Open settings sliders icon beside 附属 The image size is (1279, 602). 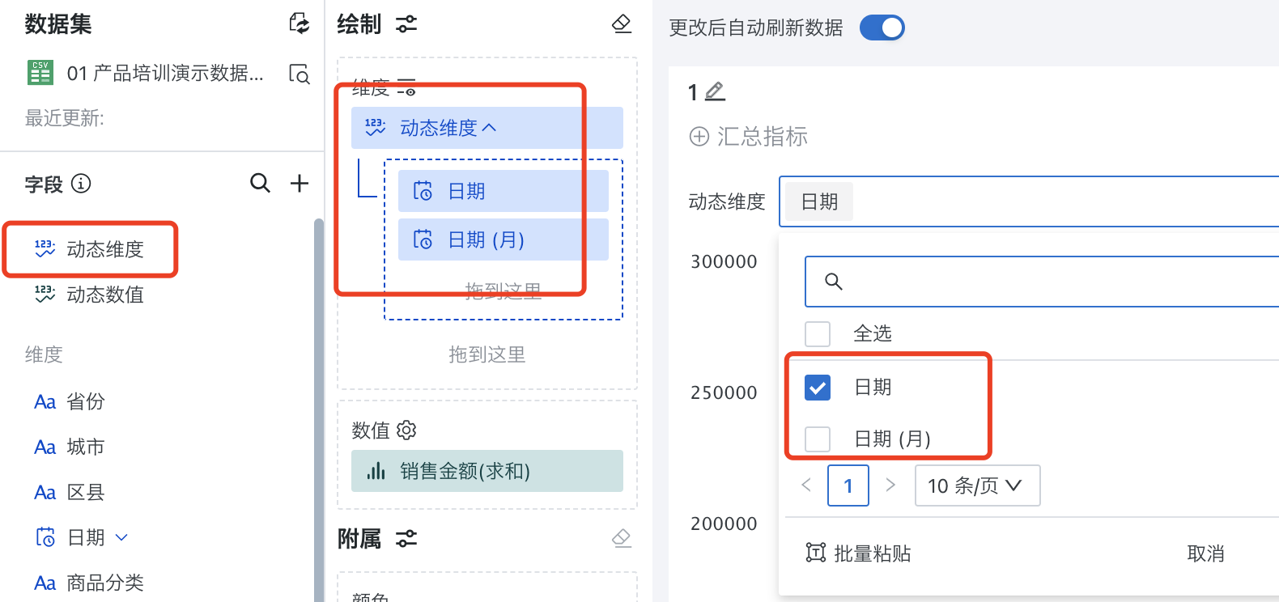406,538
